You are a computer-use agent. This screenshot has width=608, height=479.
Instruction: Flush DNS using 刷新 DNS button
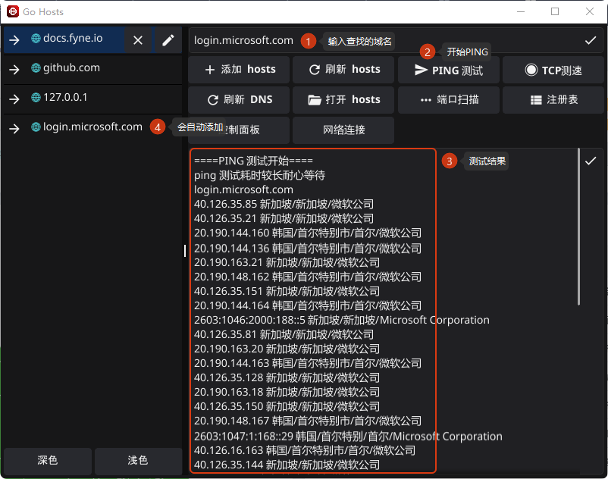pyautogui.click(x=239, y=99)
